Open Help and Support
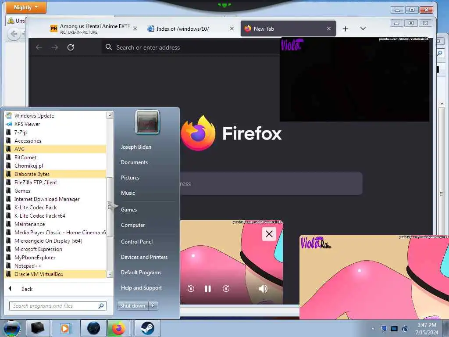 pyautogui.click(x=142, y=288)
